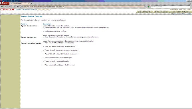Image resolution: width=192 pixels, height=109 pixels.
Task: Click 'View, add, modify, and delete Access Servers' text
Action: pos(60,47)
